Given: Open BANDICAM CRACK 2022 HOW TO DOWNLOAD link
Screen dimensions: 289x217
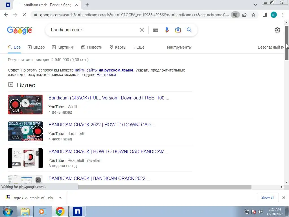Looking at the screenshot, I should tap(102, 125).
